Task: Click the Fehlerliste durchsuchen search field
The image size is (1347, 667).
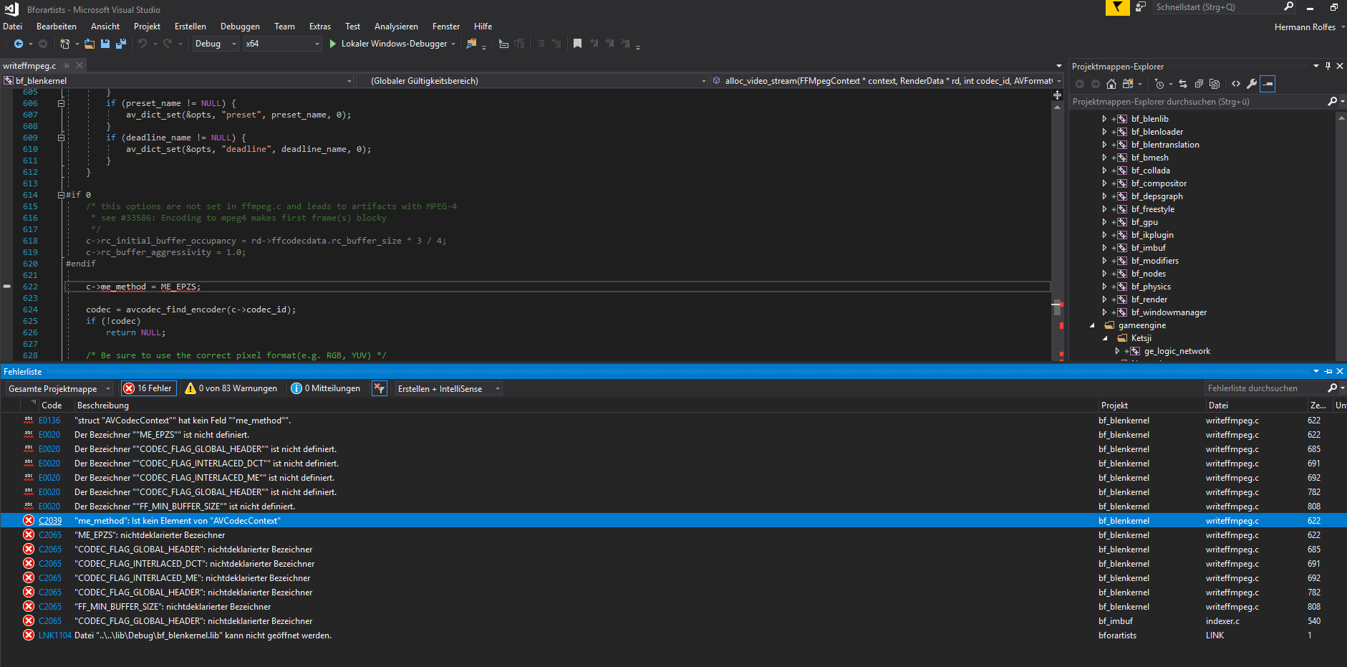Action: [1265, 388]
